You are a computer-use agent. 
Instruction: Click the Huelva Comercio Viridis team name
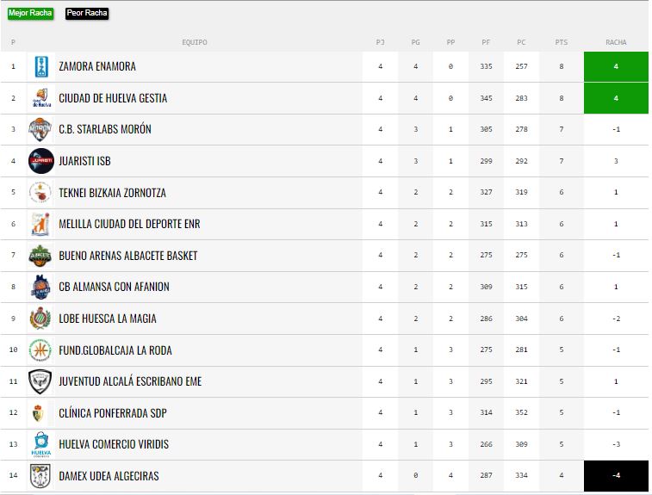click(x=114, y=445)
